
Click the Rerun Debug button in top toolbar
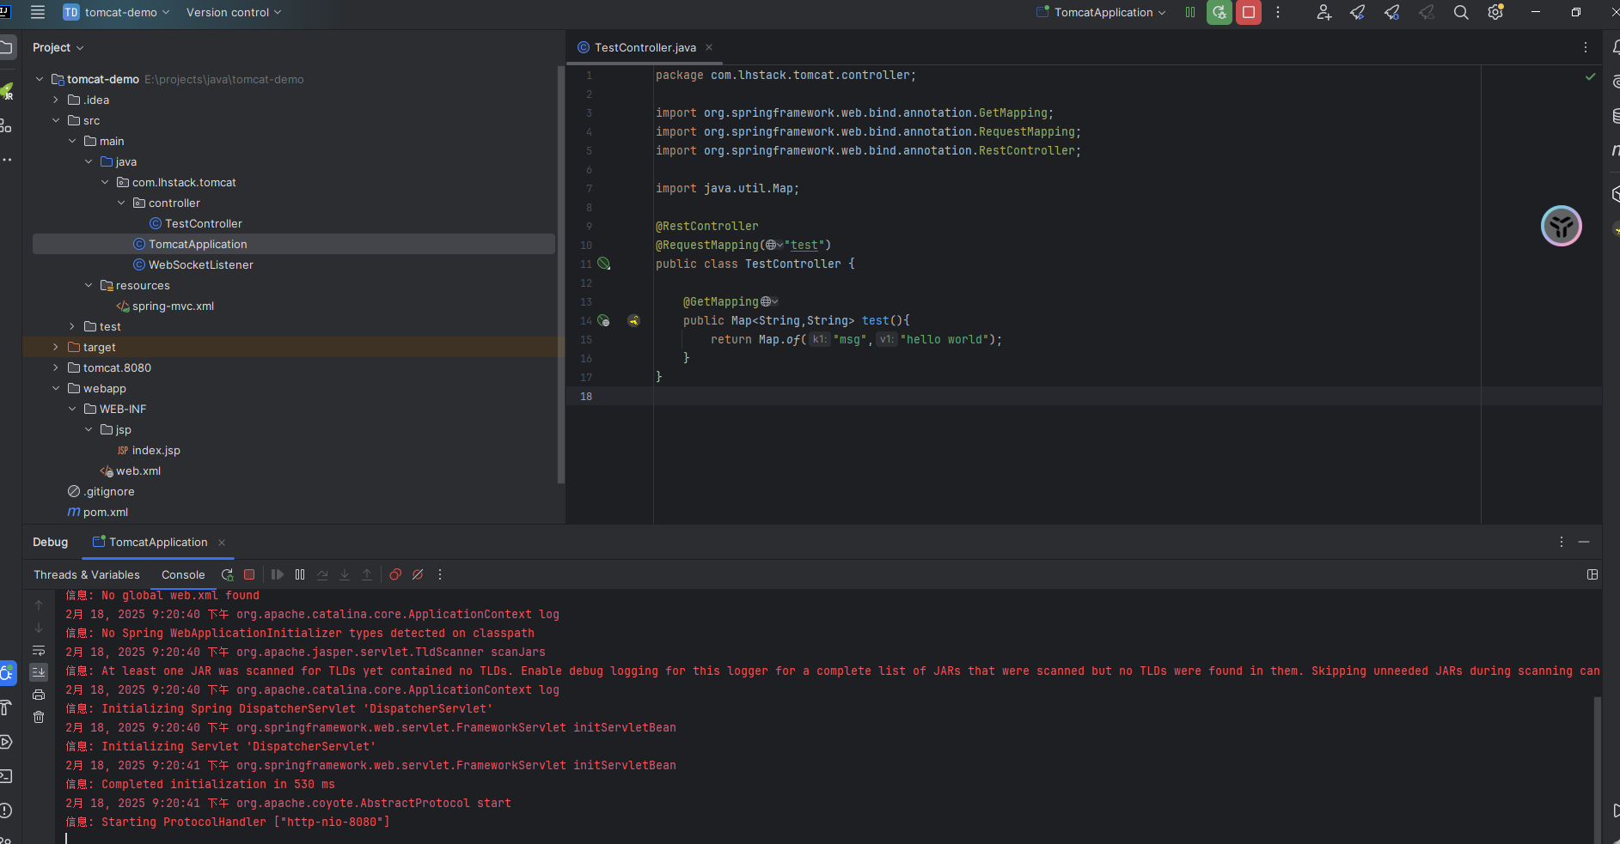tap(1219, 12)
